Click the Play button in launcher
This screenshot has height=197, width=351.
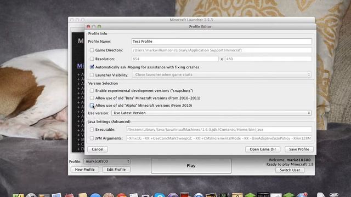coord(191,166)
